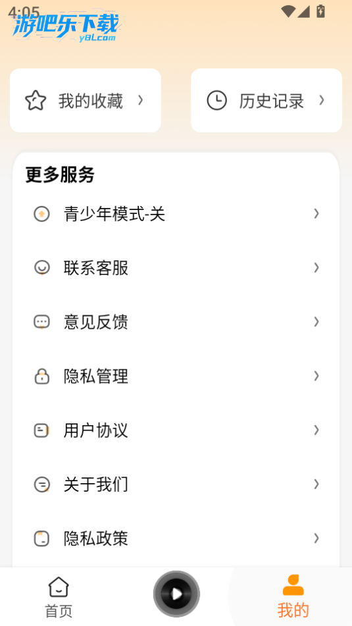Open the 用户协议 text link
The width and height of the screenshot is (352, 626).
point(96,430)
